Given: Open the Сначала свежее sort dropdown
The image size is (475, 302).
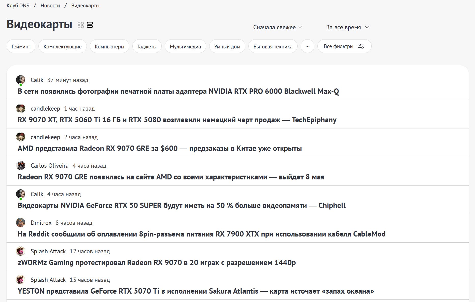Looking at the screenshot, I should tap(278, 27).
